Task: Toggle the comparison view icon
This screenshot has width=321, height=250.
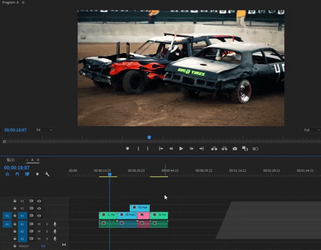Action: [x=255, y=148]
